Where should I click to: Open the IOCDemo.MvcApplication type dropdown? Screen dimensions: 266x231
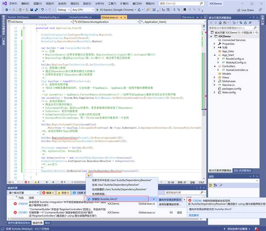(x=107, y=22)
